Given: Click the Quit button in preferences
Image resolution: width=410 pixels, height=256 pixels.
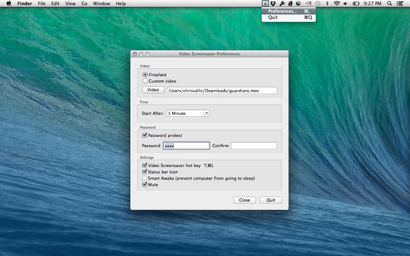Looking at the screenshot, I should (271, 200).
